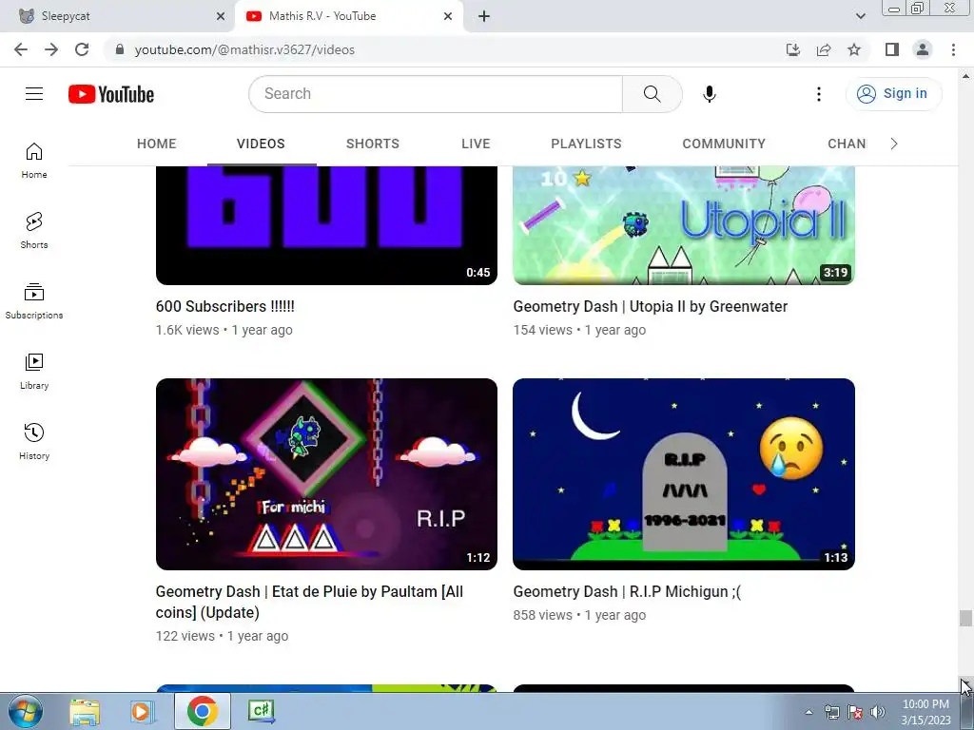
Task: Open the C# app in taskbar
Action: pyautogui.click(x=261, y=711)
